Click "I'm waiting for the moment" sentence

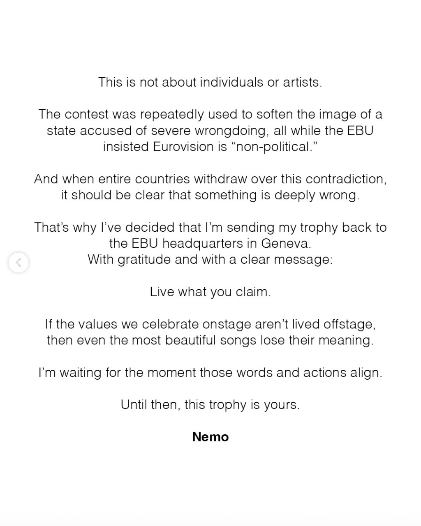click(210, 373)
